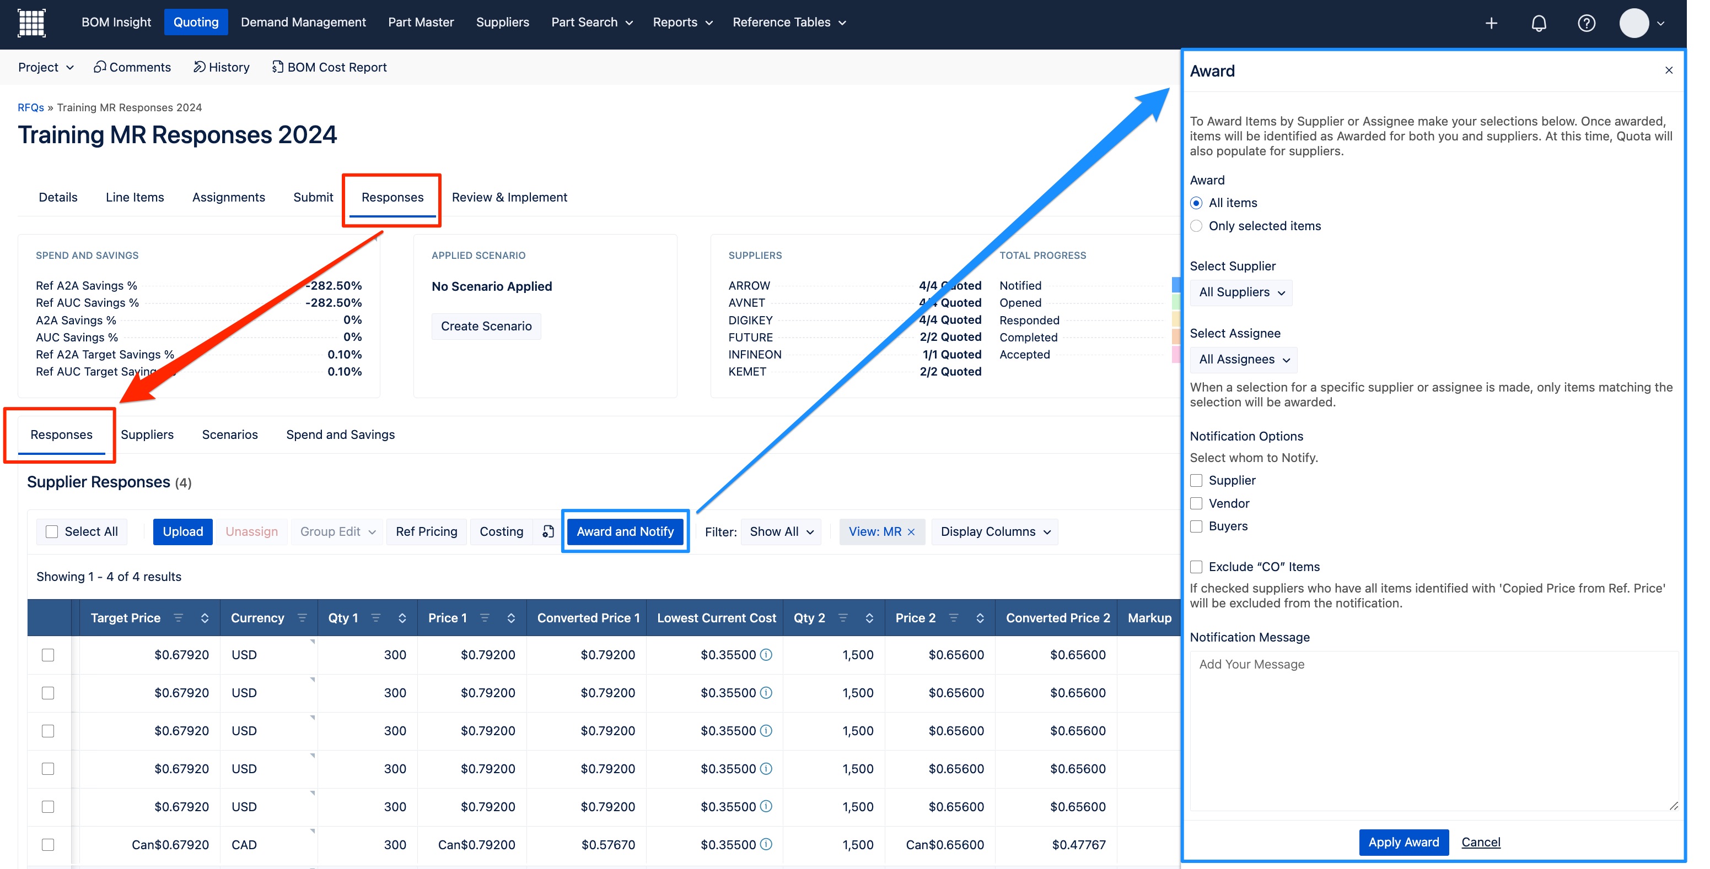Click the user avatar circle
1710x869 pixels.
click(x=1634, y=23)
